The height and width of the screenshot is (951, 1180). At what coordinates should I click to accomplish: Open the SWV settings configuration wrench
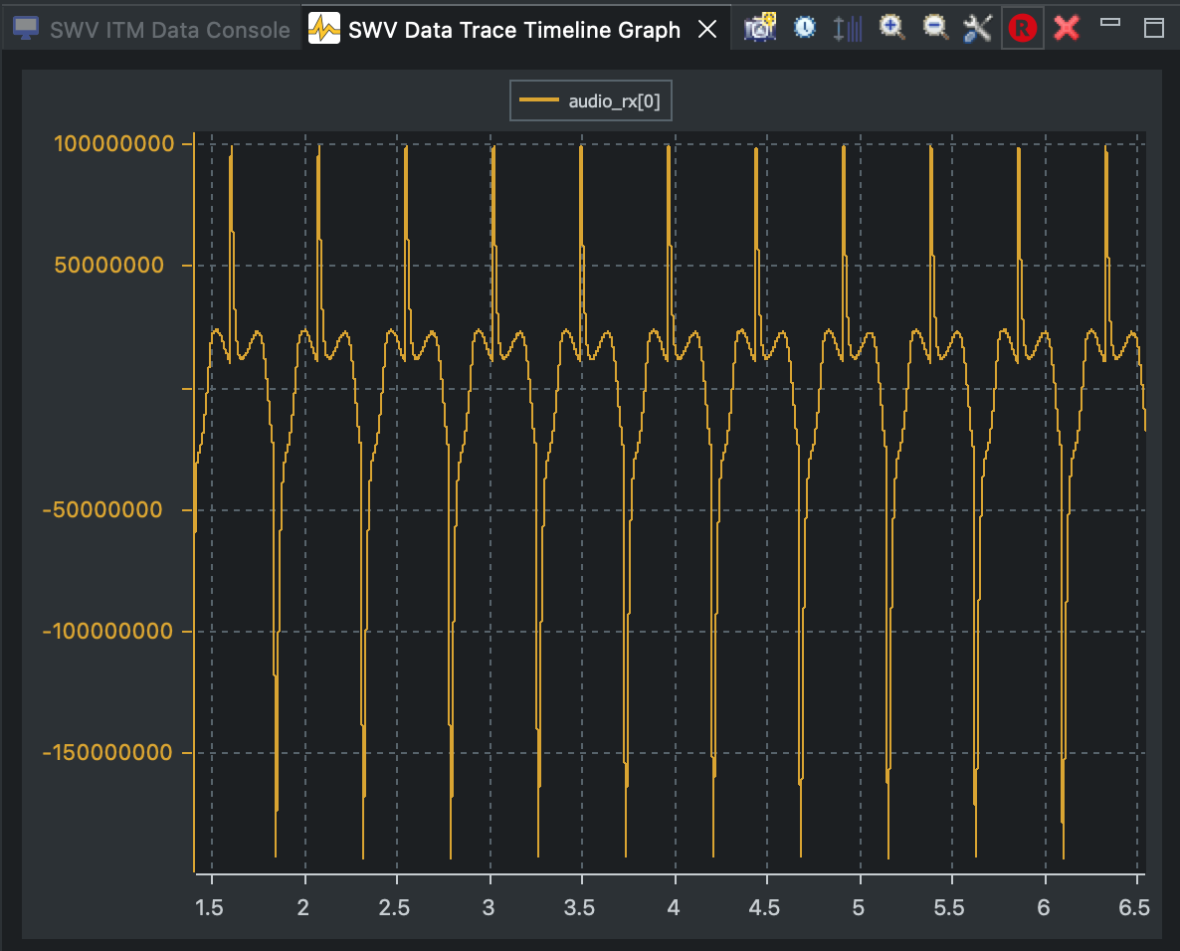[976, 28]
